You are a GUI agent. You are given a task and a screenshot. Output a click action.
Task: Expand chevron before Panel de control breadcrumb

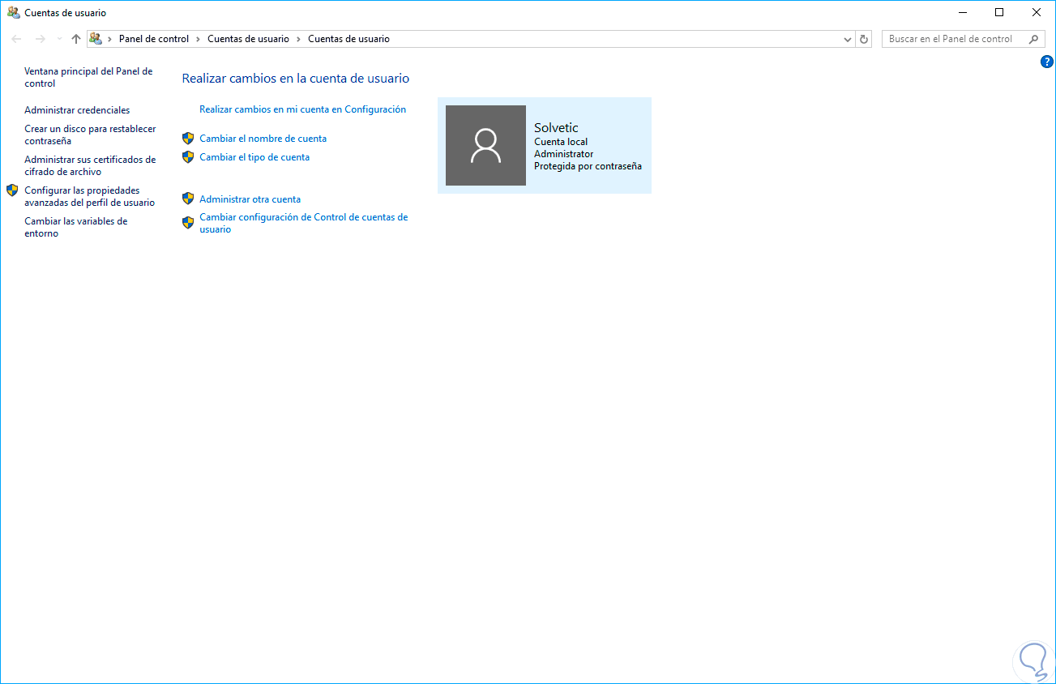coord(110,39)
